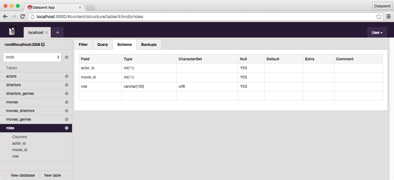Open settings gear for directors_genres table

tap(66, 94)
